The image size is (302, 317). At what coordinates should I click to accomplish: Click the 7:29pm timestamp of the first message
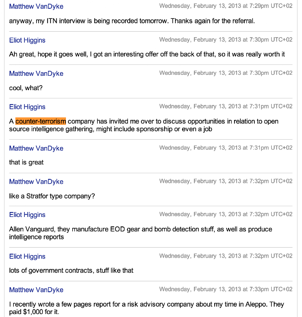click(x=226, y=6)
